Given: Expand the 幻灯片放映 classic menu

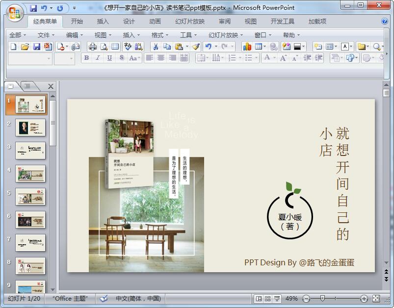Looking at the screenshot, I should point(226,35).
